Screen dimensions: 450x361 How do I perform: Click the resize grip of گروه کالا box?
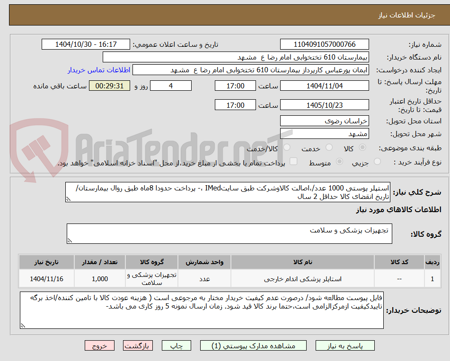coord(70,241)
